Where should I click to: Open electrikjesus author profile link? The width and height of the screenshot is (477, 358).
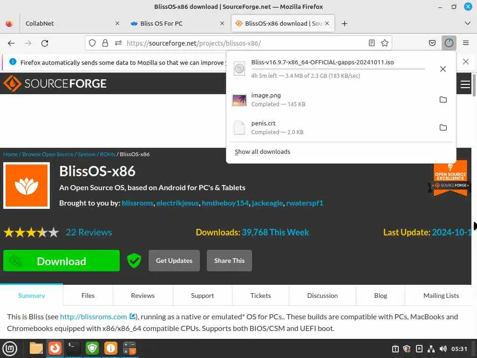click(177, 203)
